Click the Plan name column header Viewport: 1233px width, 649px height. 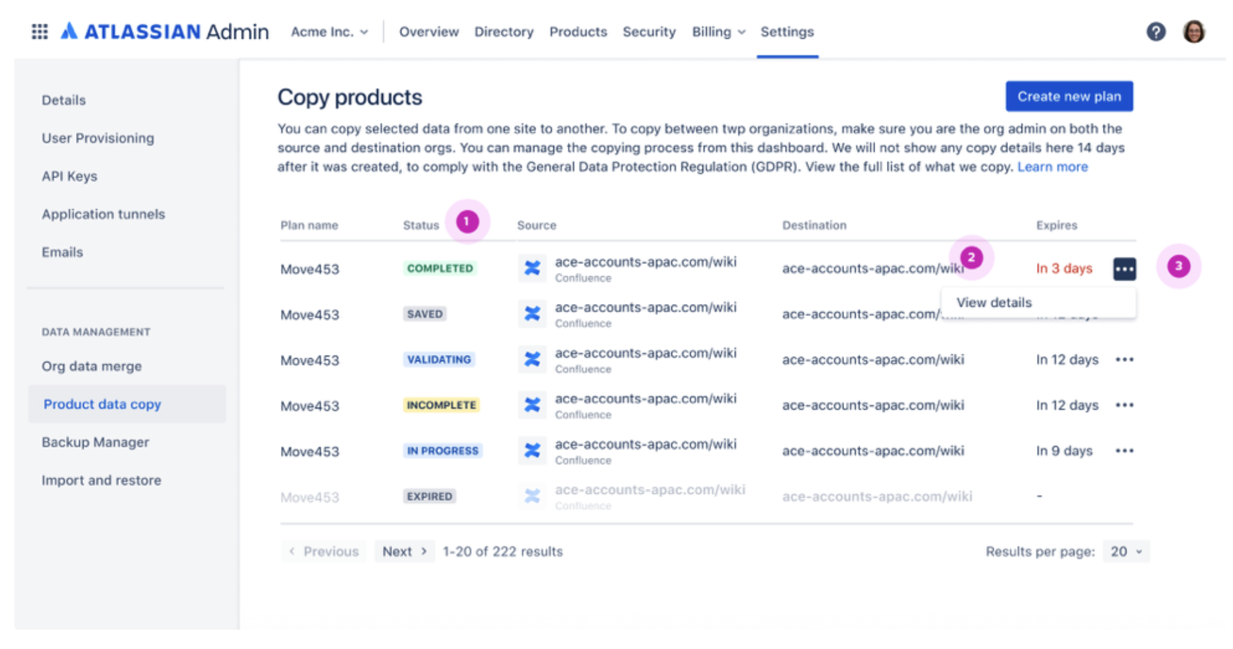click(309, 225)
